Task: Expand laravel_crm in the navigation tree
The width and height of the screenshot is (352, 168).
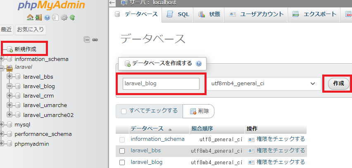Action: click(10, 96)
